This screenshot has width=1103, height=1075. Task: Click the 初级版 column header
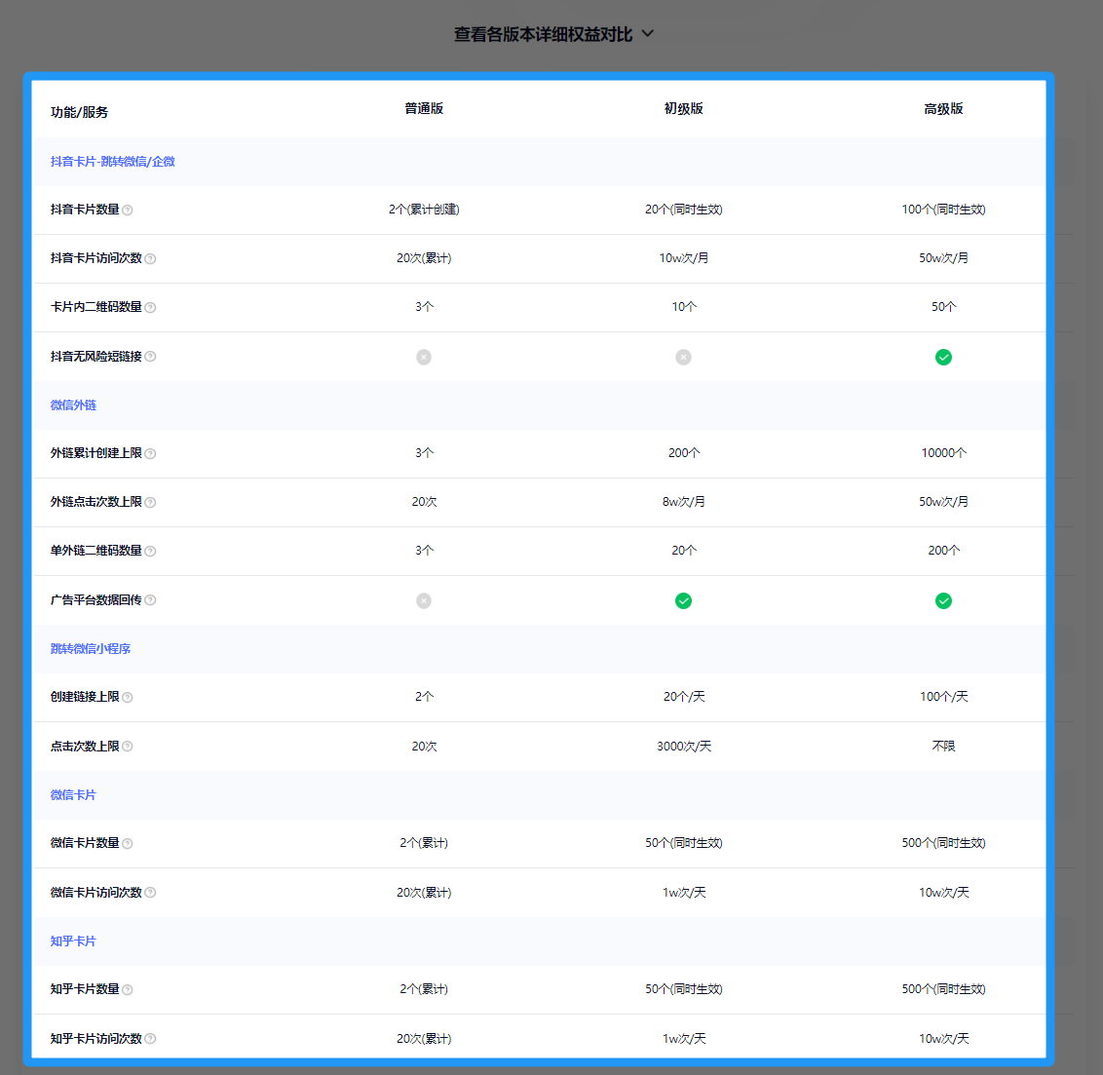pos(684,109)
